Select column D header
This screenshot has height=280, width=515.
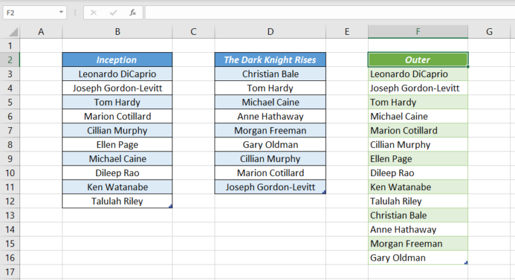[270, 32]
